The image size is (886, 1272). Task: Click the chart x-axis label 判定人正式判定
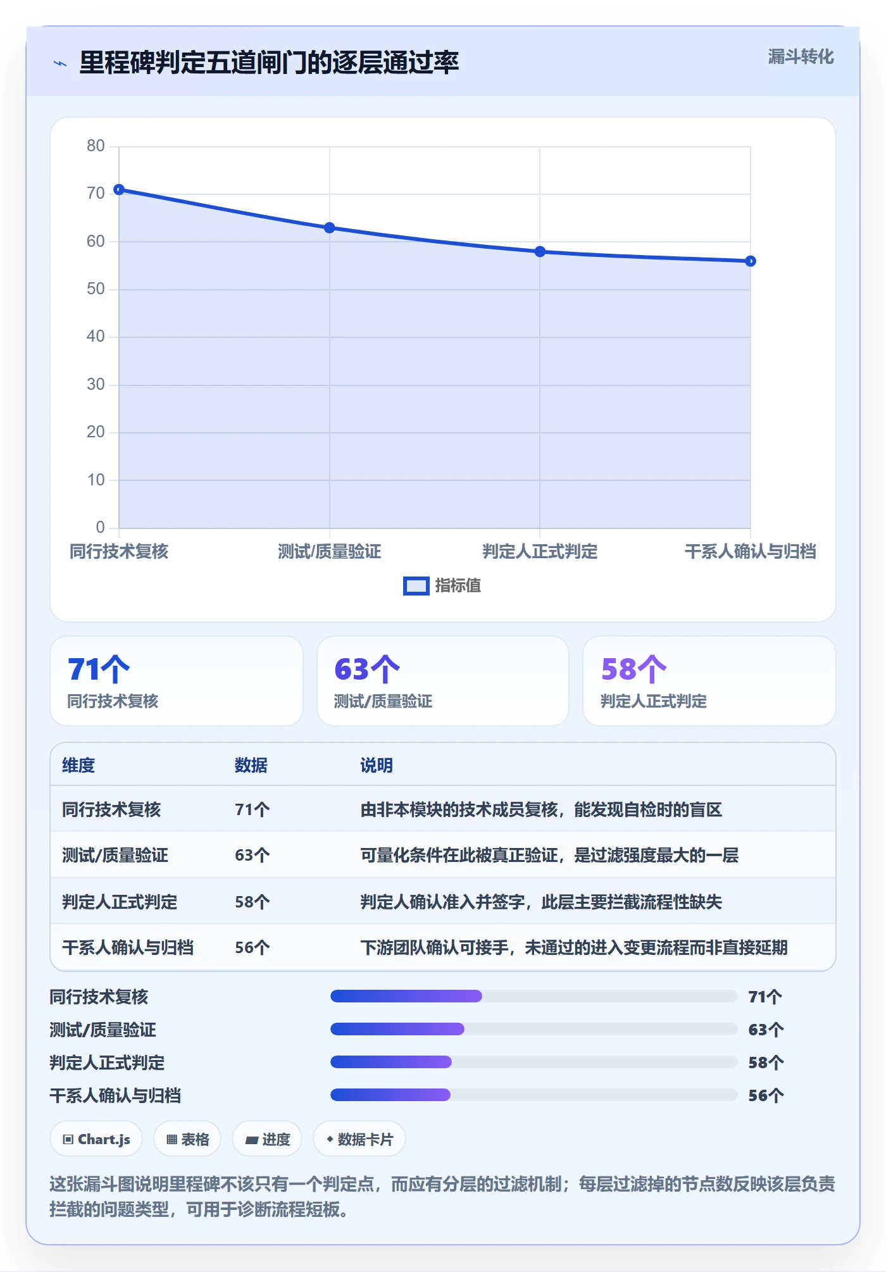click(x=540, y=552)
